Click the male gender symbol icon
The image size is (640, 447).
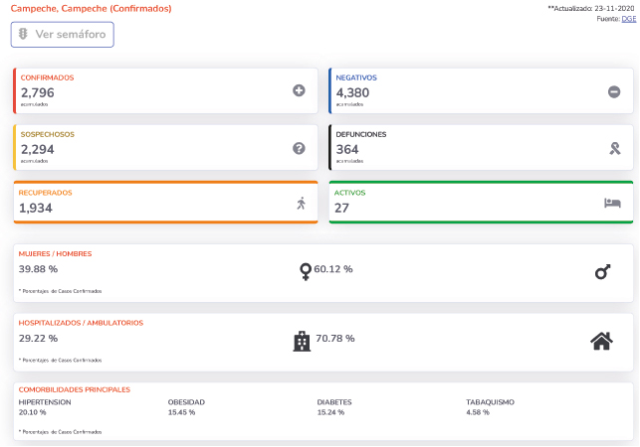[x=602, y=271]
